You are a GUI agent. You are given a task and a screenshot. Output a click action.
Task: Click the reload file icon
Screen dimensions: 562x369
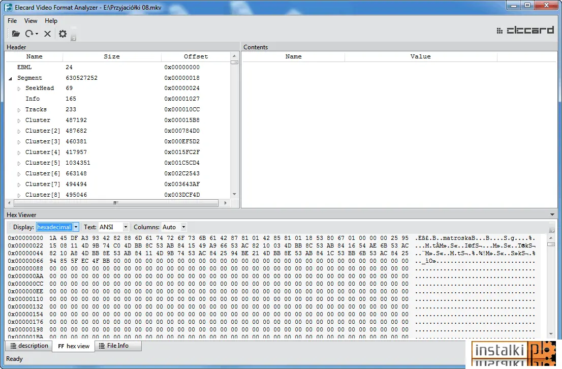point(29,34)
